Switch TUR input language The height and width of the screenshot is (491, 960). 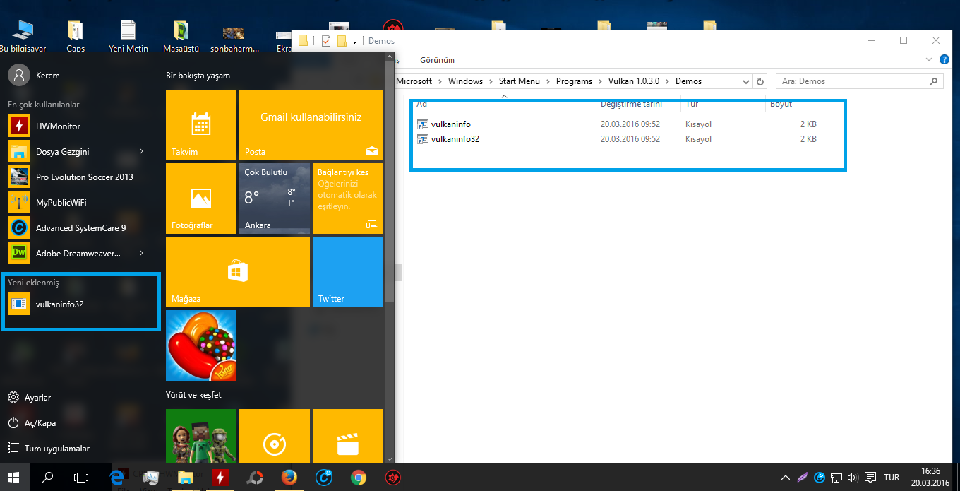[x=892, y=478]
